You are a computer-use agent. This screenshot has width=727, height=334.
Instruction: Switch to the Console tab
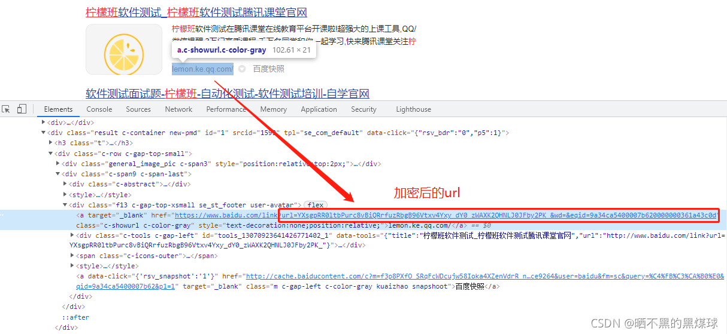[x=99, y=109]
